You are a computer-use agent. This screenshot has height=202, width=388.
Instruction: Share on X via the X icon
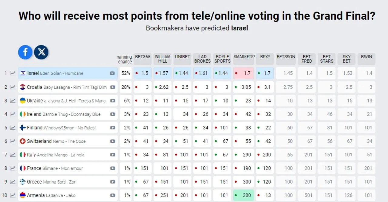(x=41, y=52)
